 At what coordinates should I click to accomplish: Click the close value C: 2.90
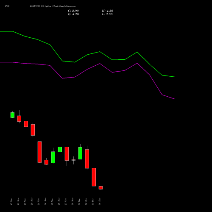[73, 11]
